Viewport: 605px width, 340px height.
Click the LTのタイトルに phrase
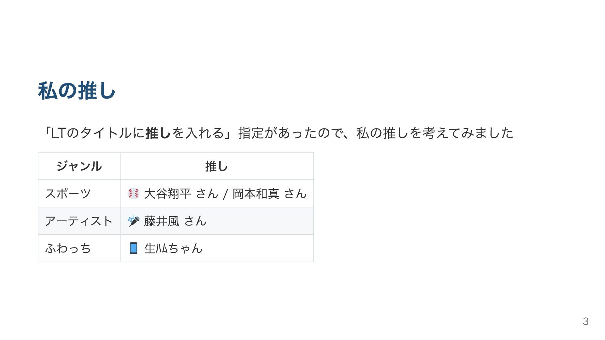[x=98, y=133]
